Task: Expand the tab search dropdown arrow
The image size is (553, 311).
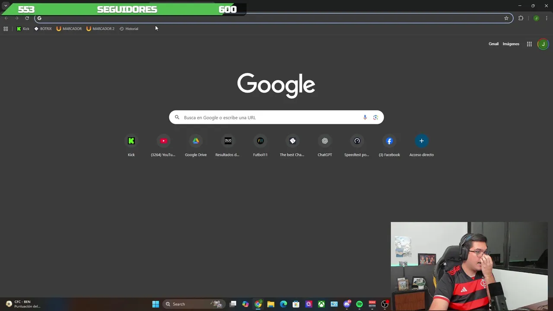Action: [x=6, y=6]
